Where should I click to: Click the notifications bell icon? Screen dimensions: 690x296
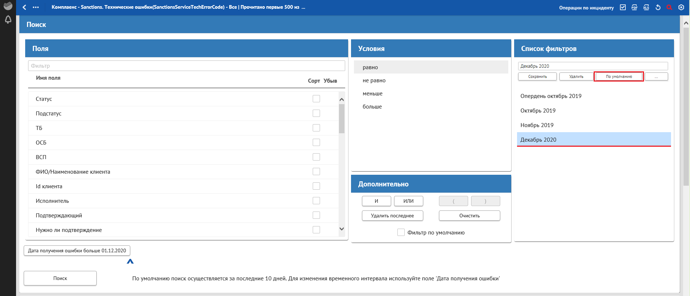8,20
